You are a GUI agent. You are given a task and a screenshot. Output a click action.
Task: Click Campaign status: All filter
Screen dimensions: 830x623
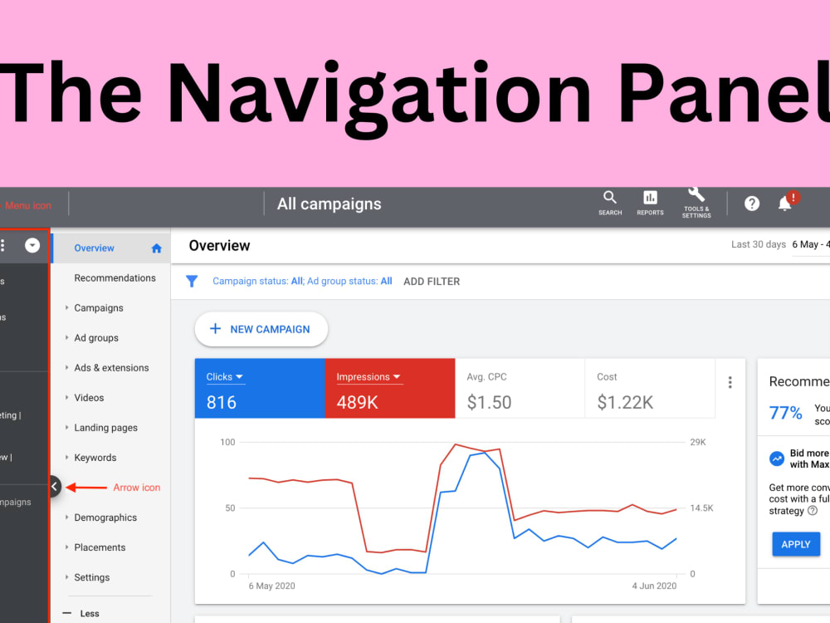258,282
